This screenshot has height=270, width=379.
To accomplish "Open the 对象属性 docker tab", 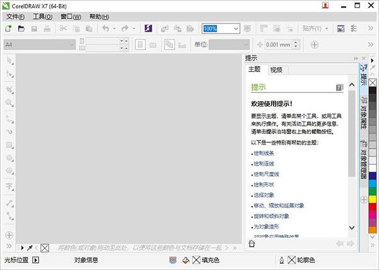I will coord(363,113).
